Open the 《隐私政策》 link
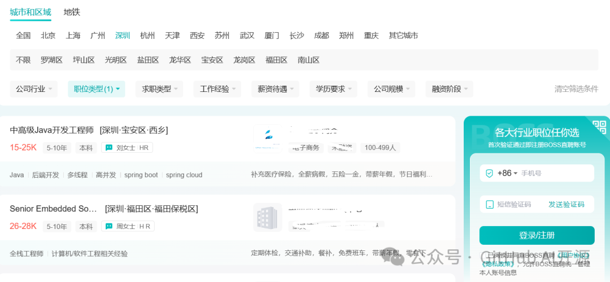This screenshot has width=610, height=282. click(499, 264)
